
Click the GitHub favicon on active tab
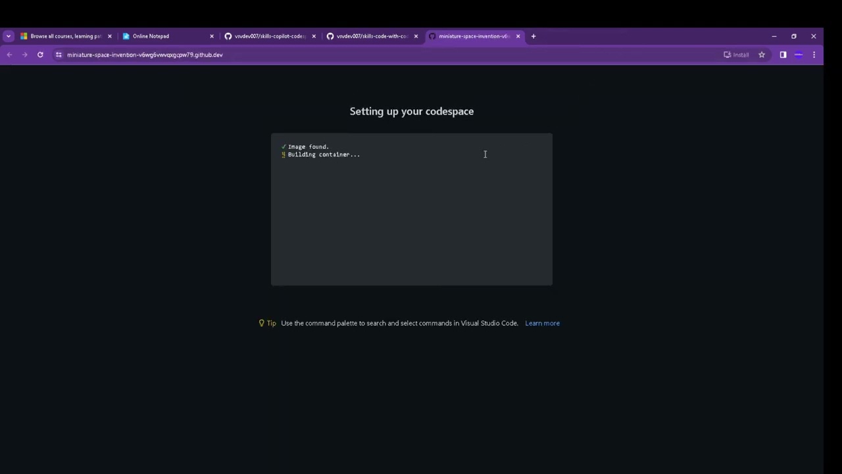coord(432,36)
